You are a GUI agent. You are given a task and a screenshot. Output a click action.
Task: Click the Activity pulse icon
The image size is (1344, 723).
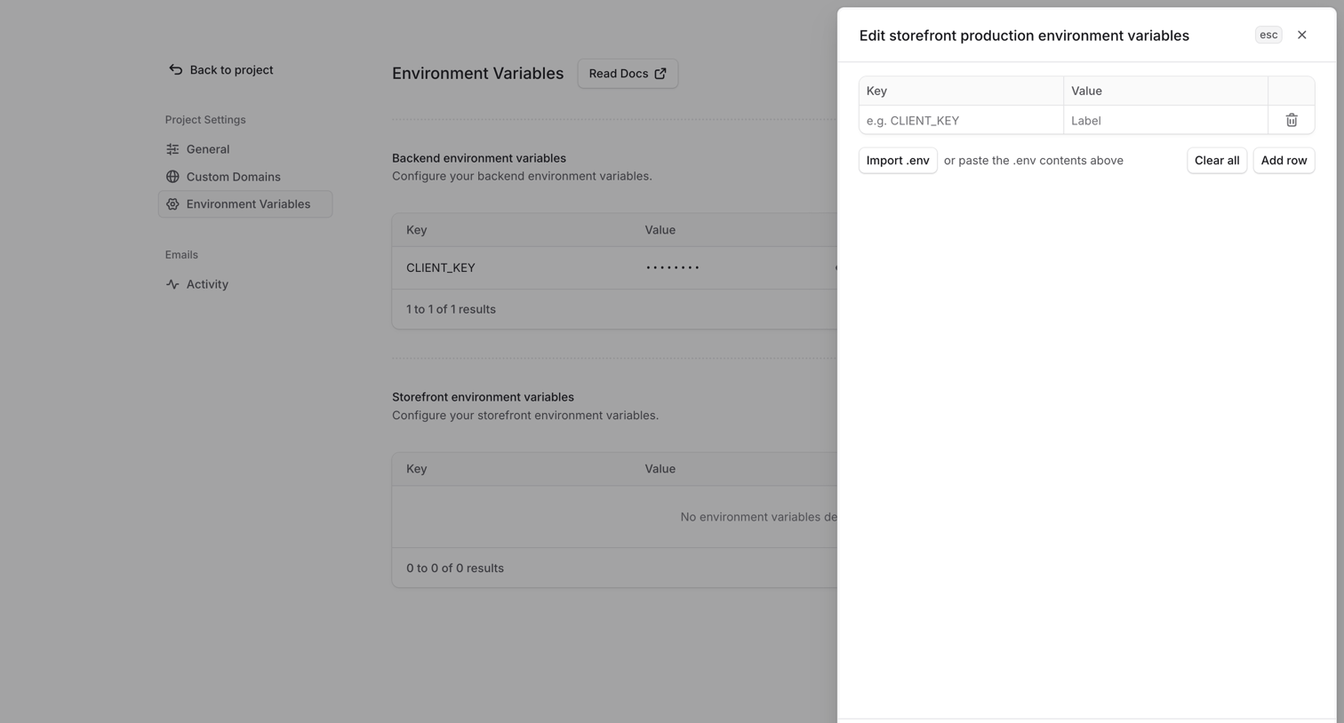172,284
